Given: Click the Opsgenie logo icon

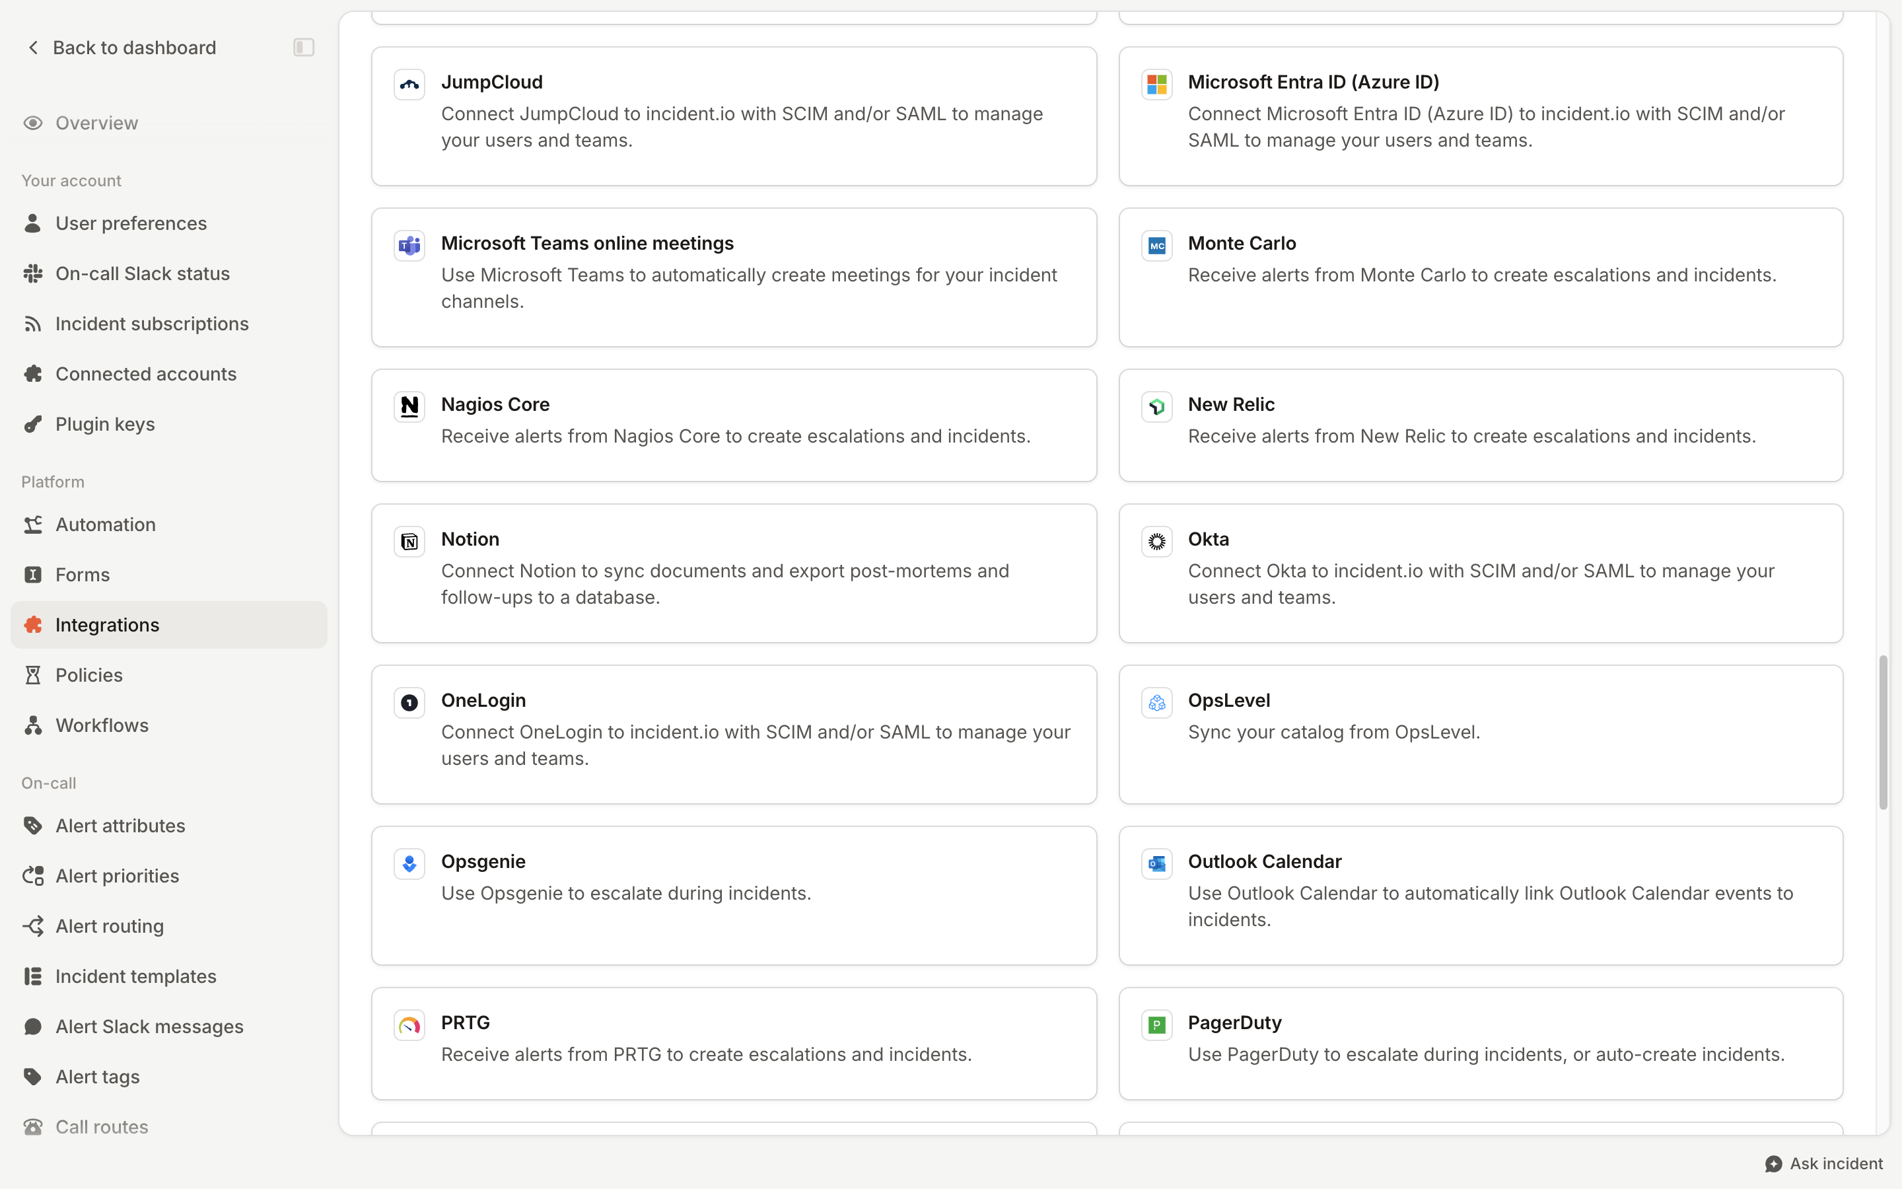Looking at the screenshot, I should (409, 863).
